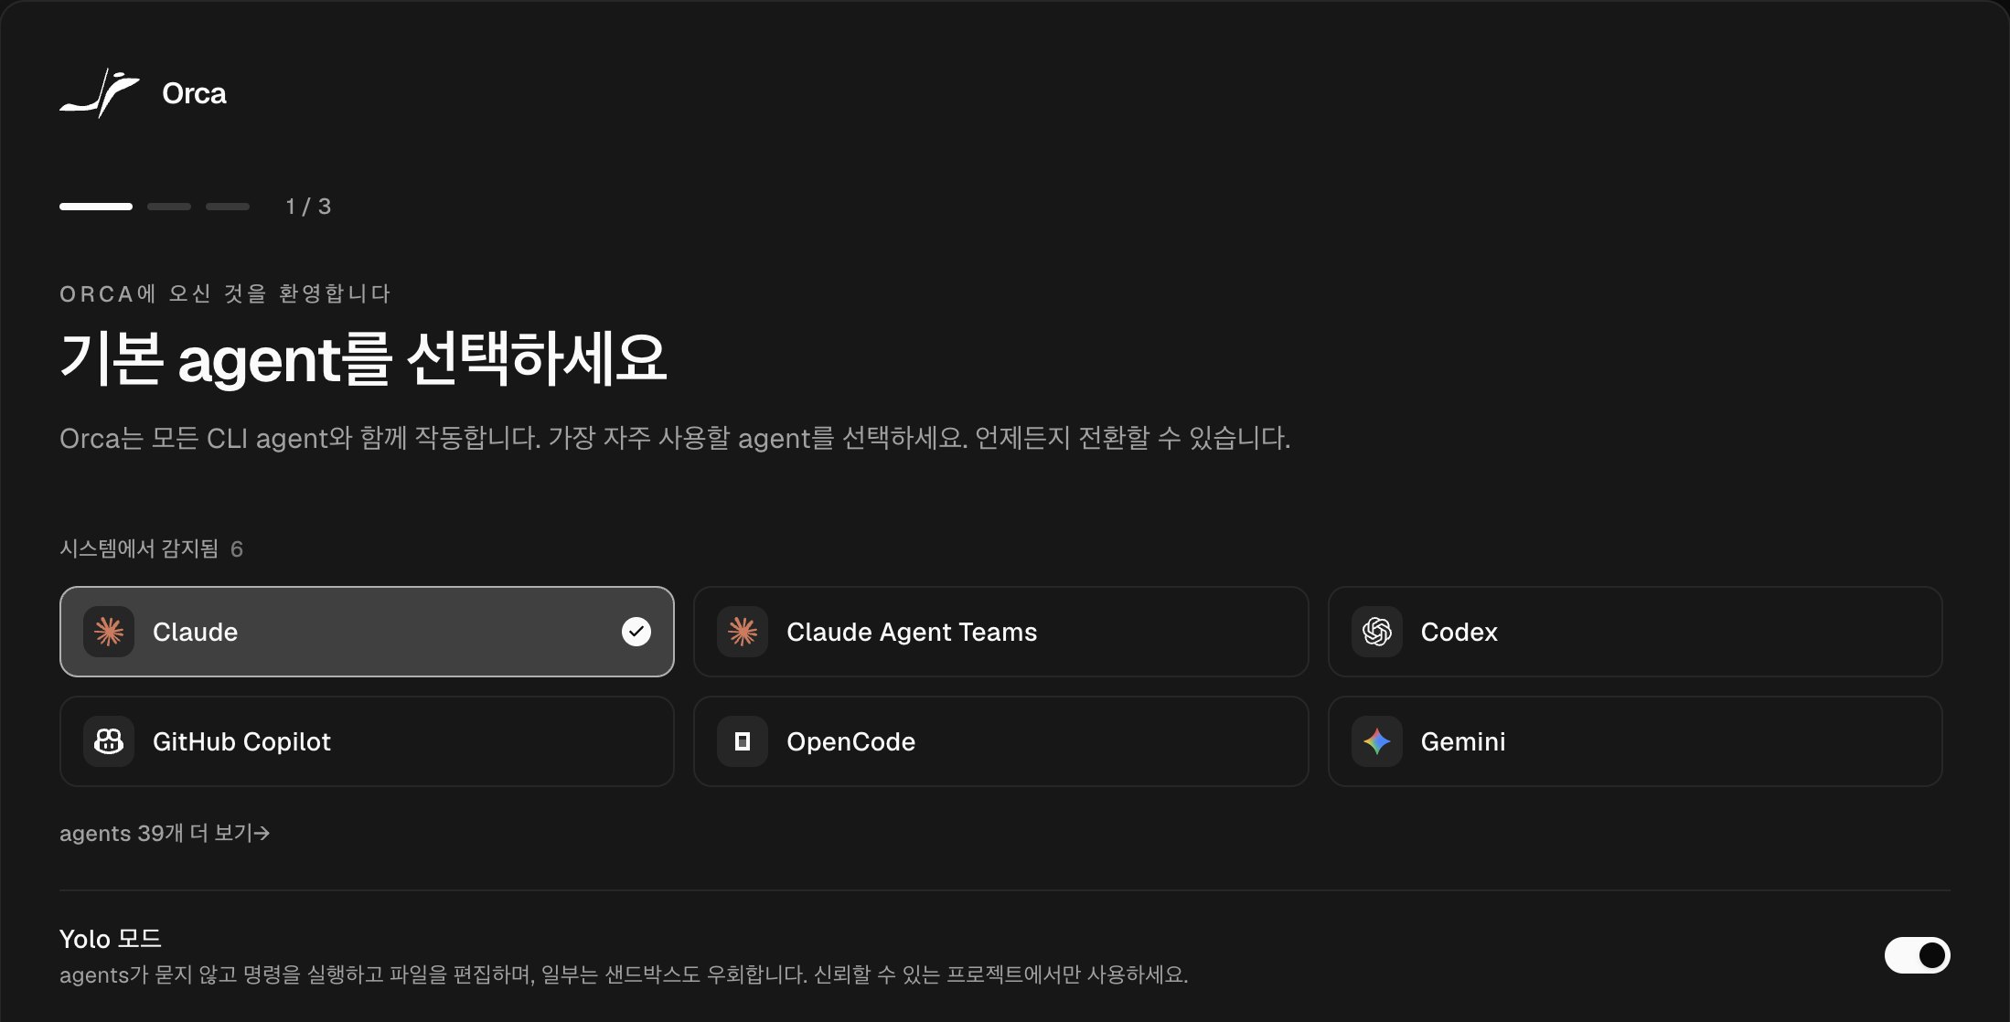The height and width of the screenshot is (1022, 2010).
Task: Click the detected agents count '6'
Action: 237,548
